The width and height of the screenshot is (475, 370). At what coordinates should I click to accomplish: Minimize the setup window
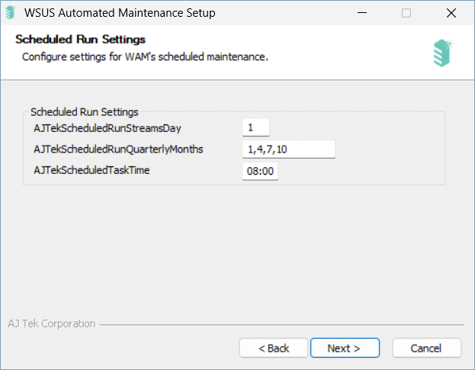pyautogui.click(x=362, y=13)
